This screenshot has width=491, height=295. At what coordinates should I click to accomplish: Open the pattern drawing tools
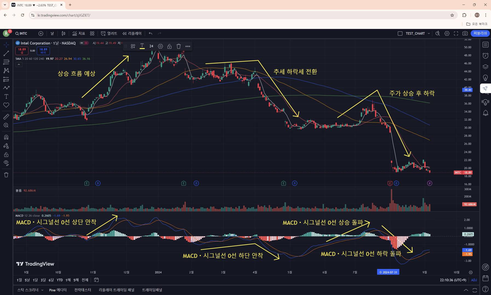6,70
